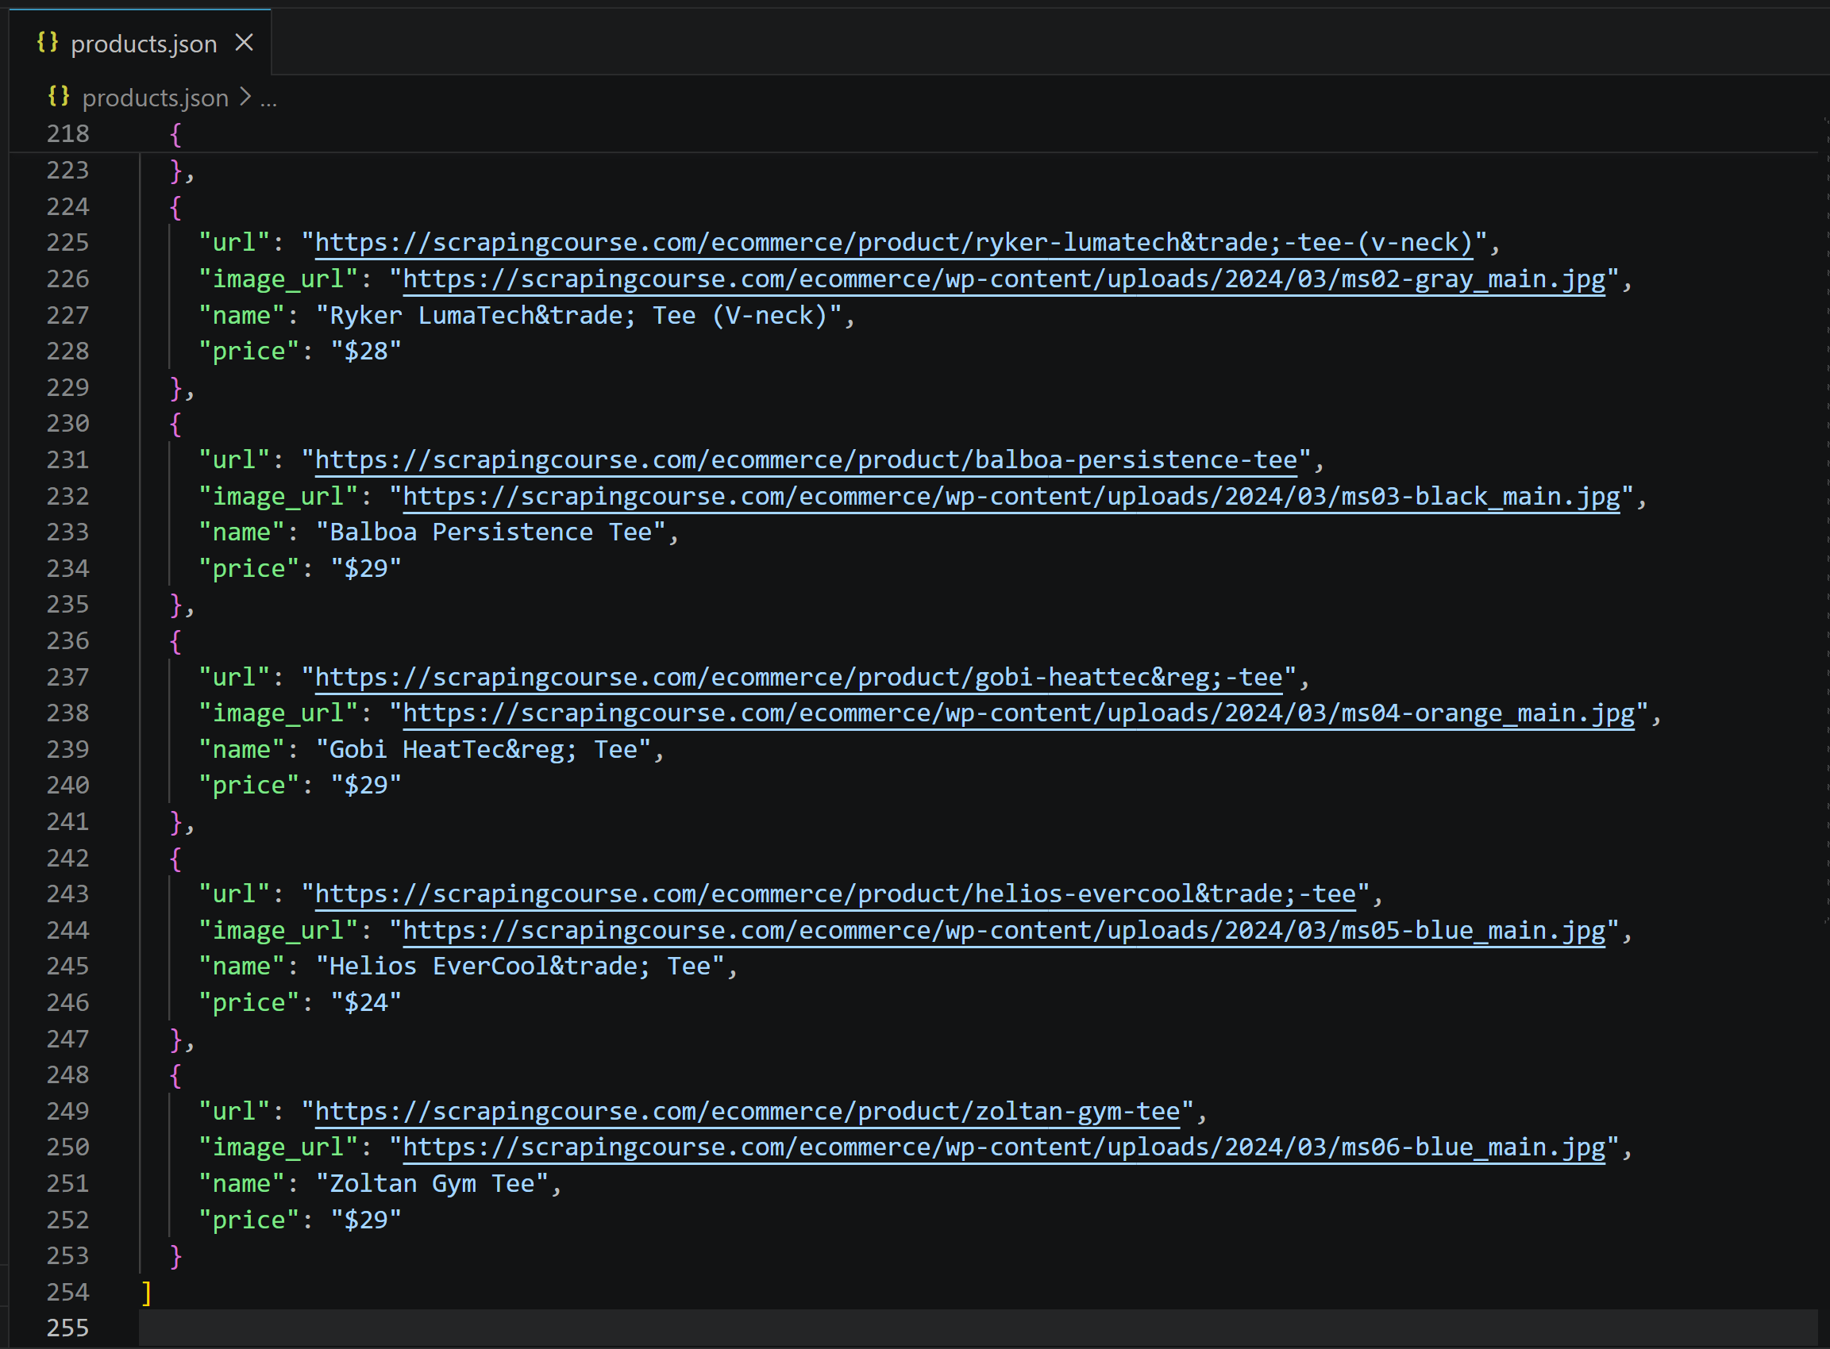Image resolution: width=1830 pixels, height=1349 pixels.
Task: Click line number 242 in the gutter
Action: tap(67, 859)
